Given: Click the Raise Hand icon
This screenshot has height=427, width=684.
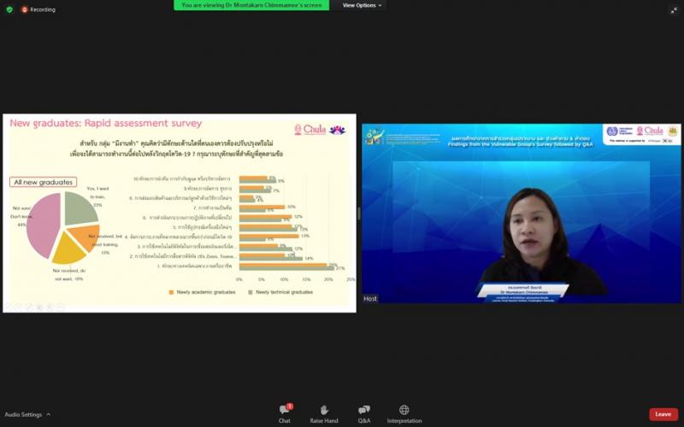Looking at the screenshot, I should tap(324, 410).
